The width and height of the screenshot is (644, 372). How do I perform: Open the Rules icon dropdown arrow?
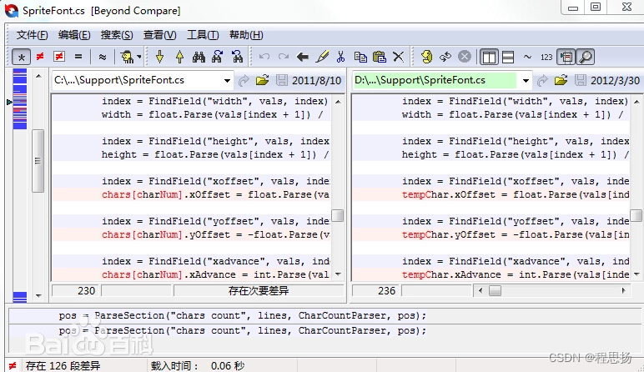(139, 57)
